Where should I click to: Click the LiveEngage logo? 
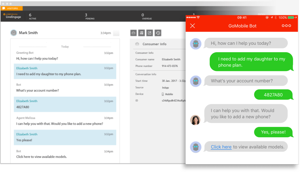coord(12,16)
